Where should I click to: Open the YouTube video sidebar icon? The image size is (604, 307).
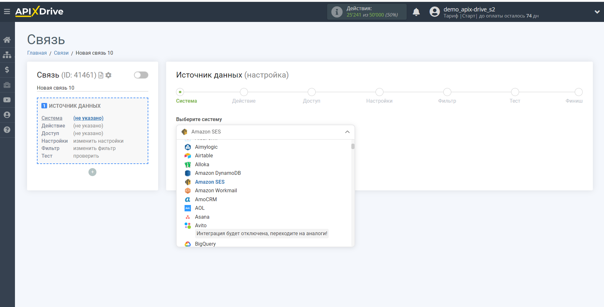7,100
